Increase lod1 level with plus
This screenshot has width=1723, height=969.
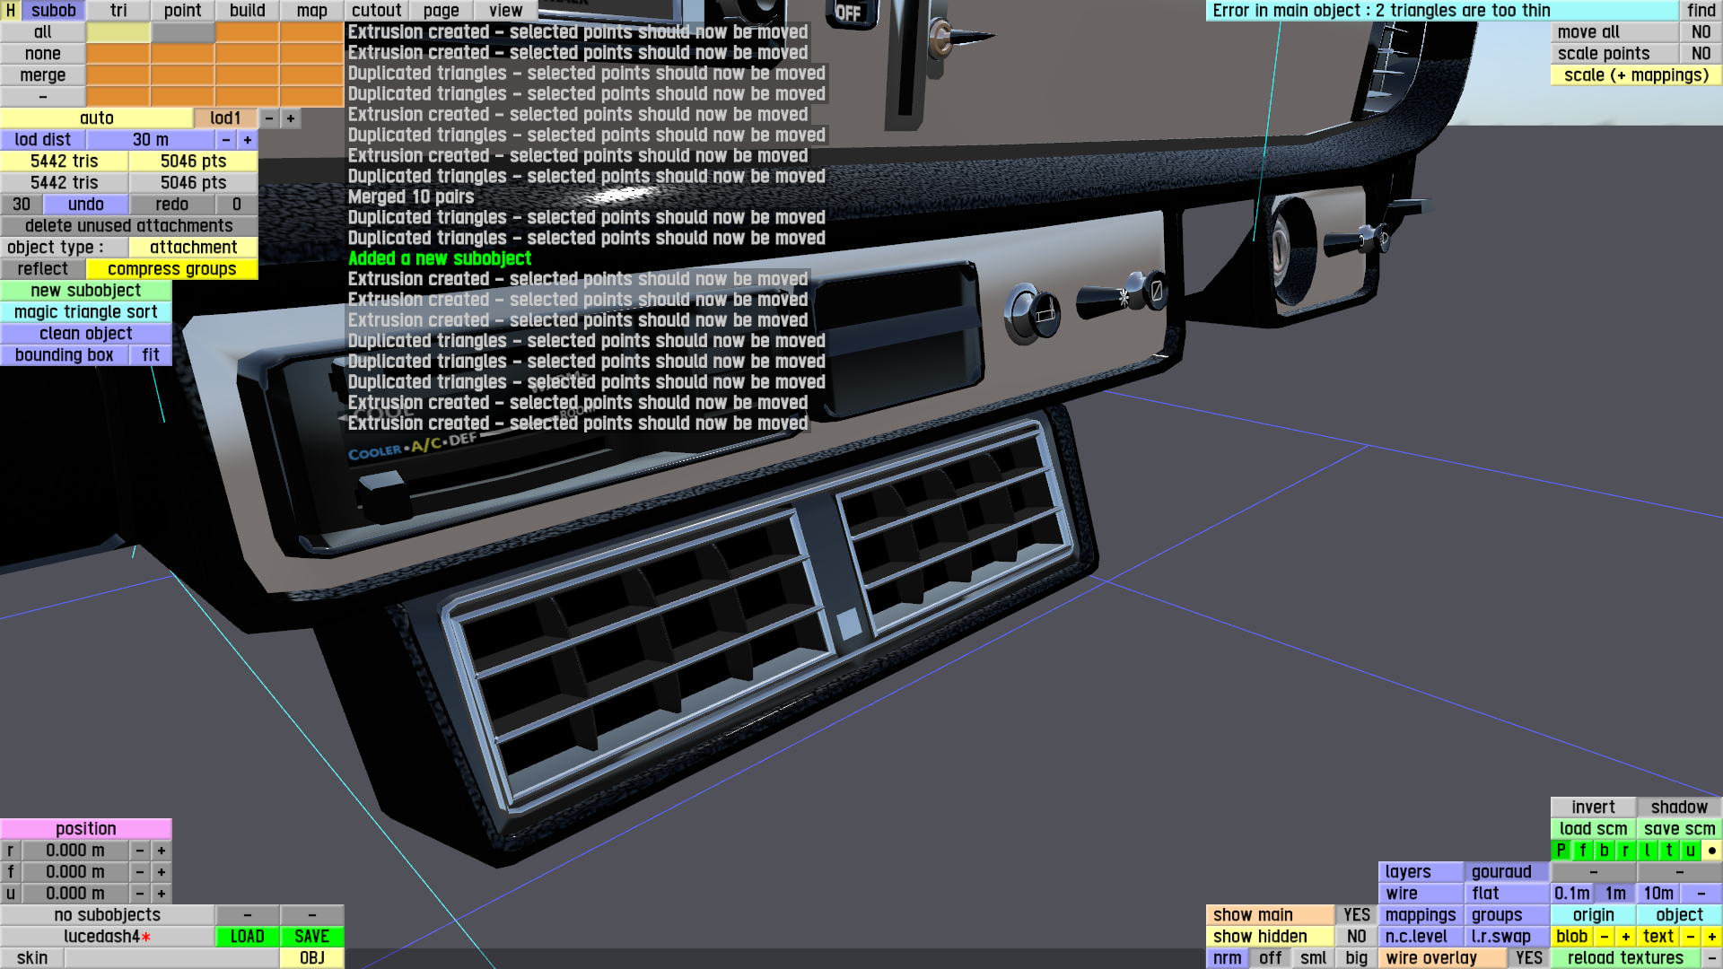291,118
